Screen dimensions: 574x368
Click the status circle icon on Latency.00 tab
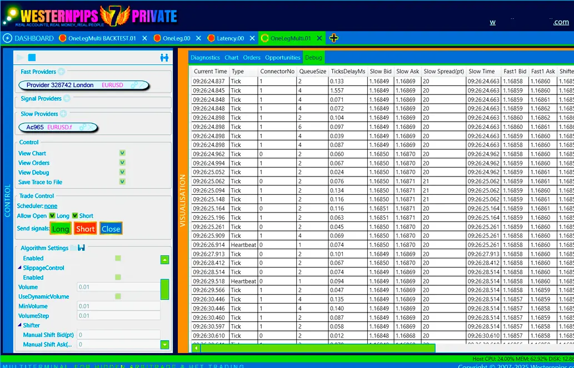pos(211,38)
